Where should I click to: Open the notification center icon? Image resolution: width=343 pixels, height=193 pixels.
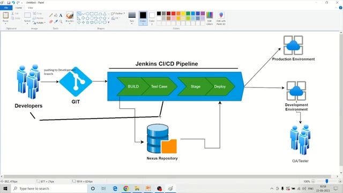[336, 188]
